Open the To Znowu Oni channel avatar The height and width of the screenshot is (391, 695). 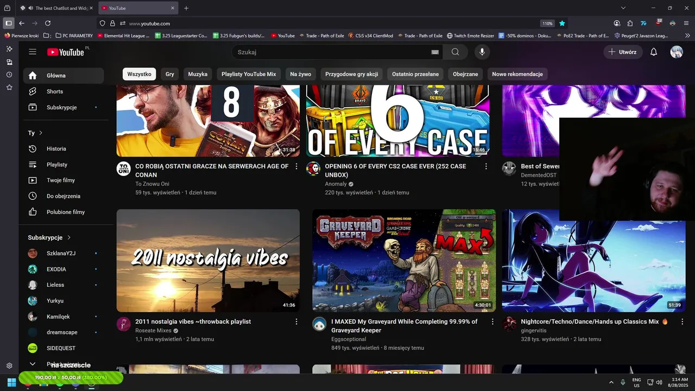point(124,168)
